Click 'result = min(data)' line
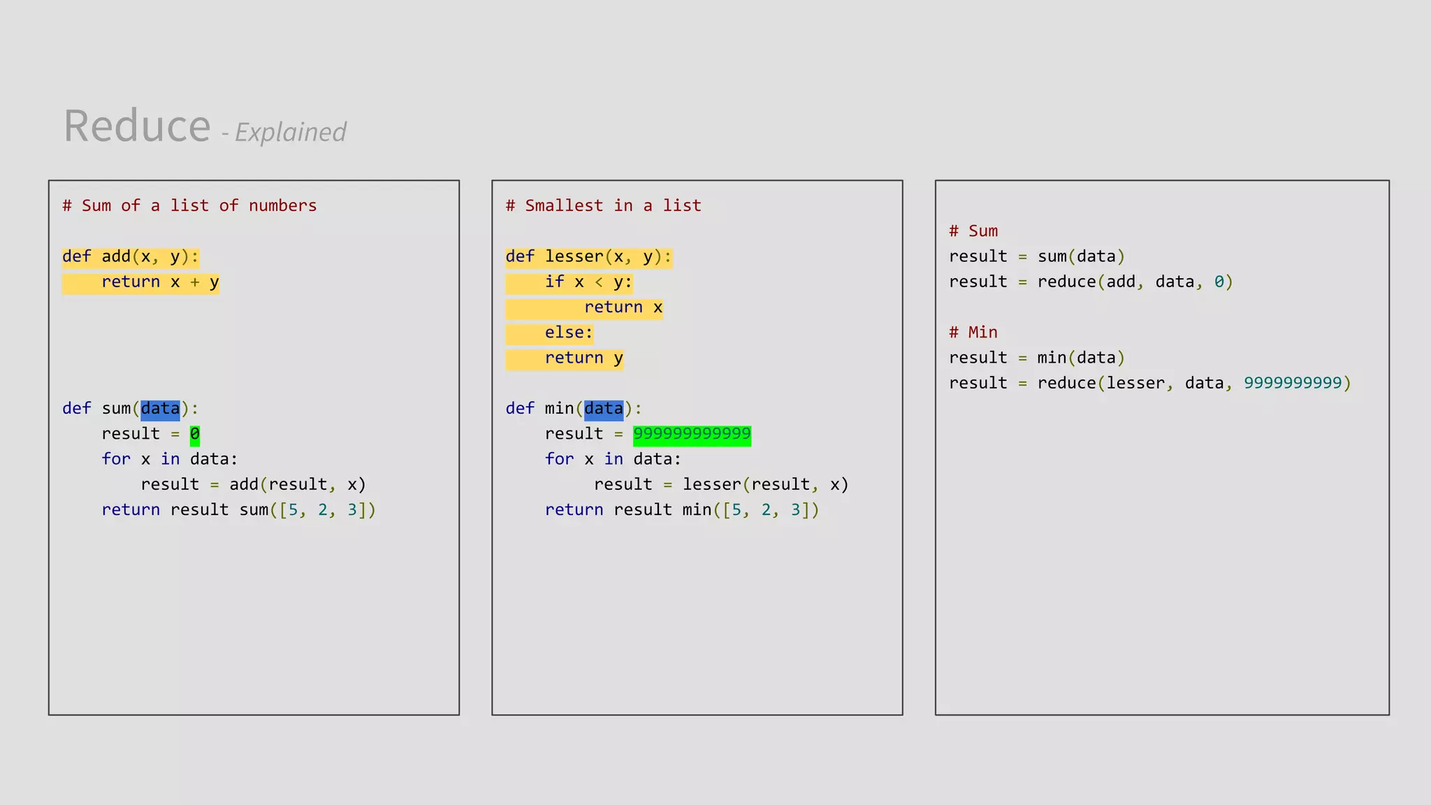Viewport: 1431px width, 805px height. 1037,358
